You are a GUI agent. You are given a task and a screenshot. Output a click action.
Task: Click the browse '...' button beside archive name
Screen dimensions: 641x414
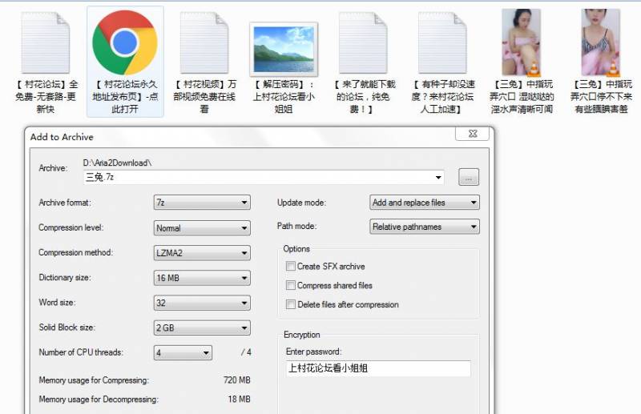[x=469, y=177]
